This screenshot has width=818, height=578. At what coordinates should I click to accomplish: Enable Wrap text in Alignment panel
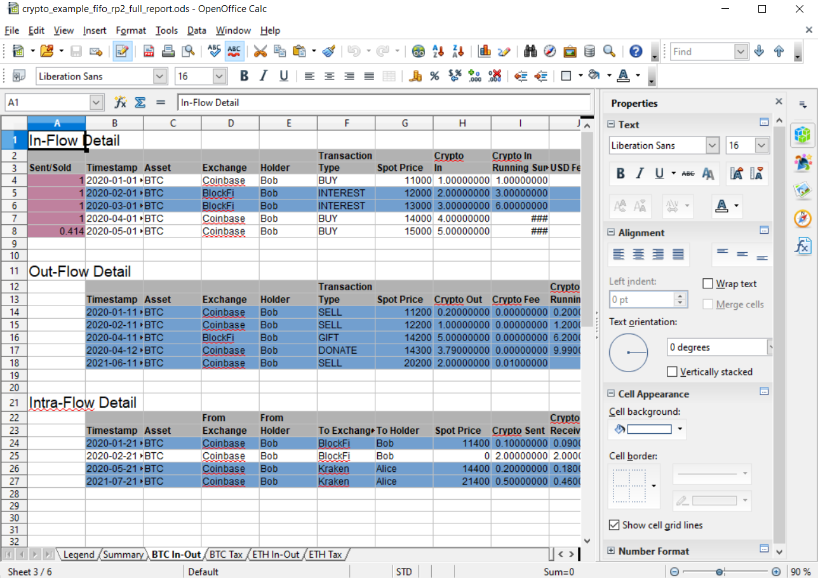point(709,284)
